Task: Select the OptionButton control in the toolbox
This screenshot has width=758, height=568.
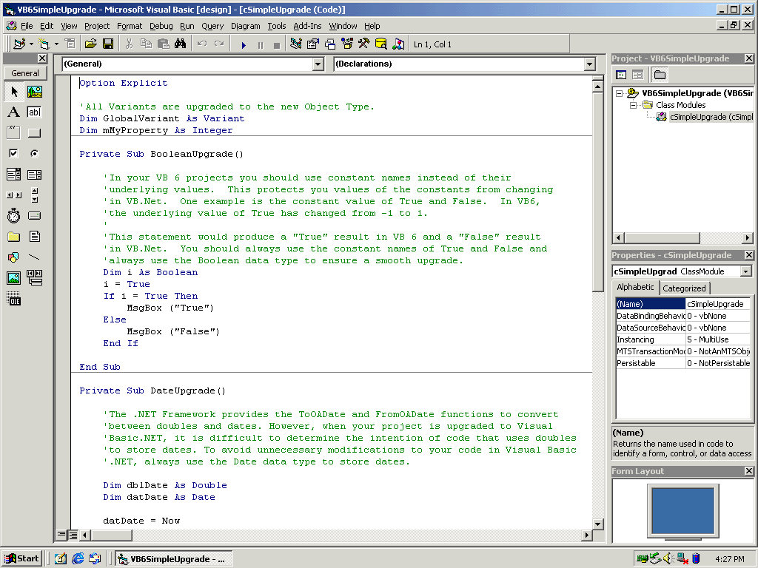Action: click(x=34, y=154)
